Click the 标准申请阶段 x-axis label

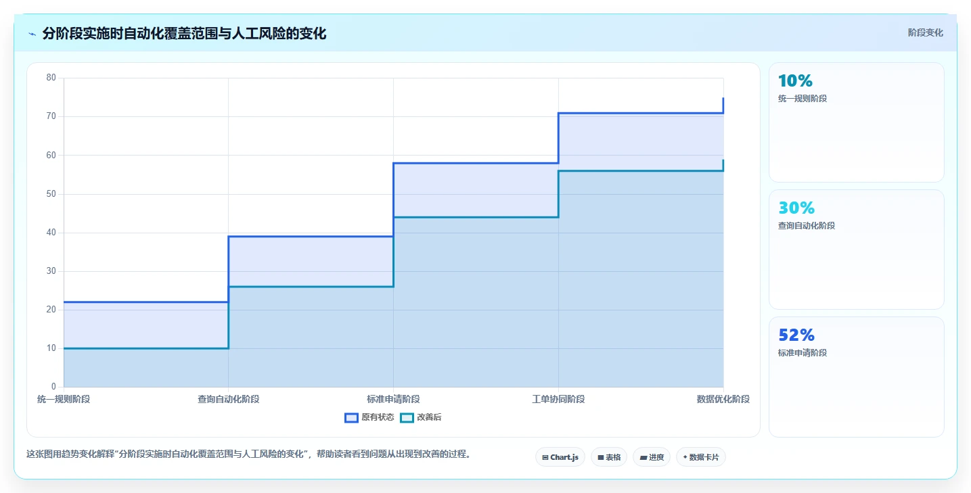tap(393, 399)
